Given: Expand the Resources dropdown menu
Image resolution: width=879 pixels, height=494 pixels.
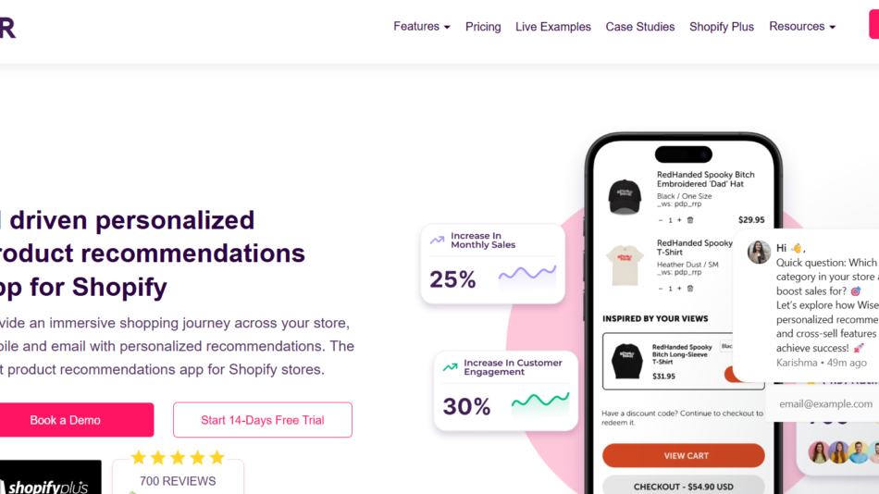Looking at the screenshot, I should point(802,27).
